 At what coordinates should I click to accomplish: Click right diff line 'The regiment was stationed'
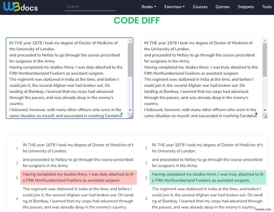pos(207,198)
